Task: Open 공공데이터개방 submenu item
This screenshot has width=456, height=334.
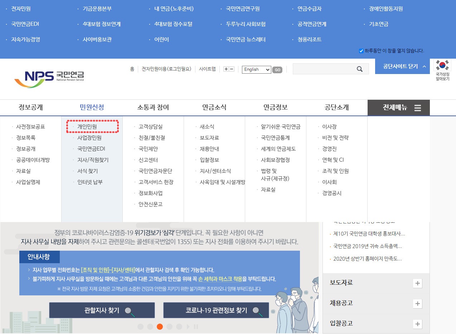Action: point(33,160)
